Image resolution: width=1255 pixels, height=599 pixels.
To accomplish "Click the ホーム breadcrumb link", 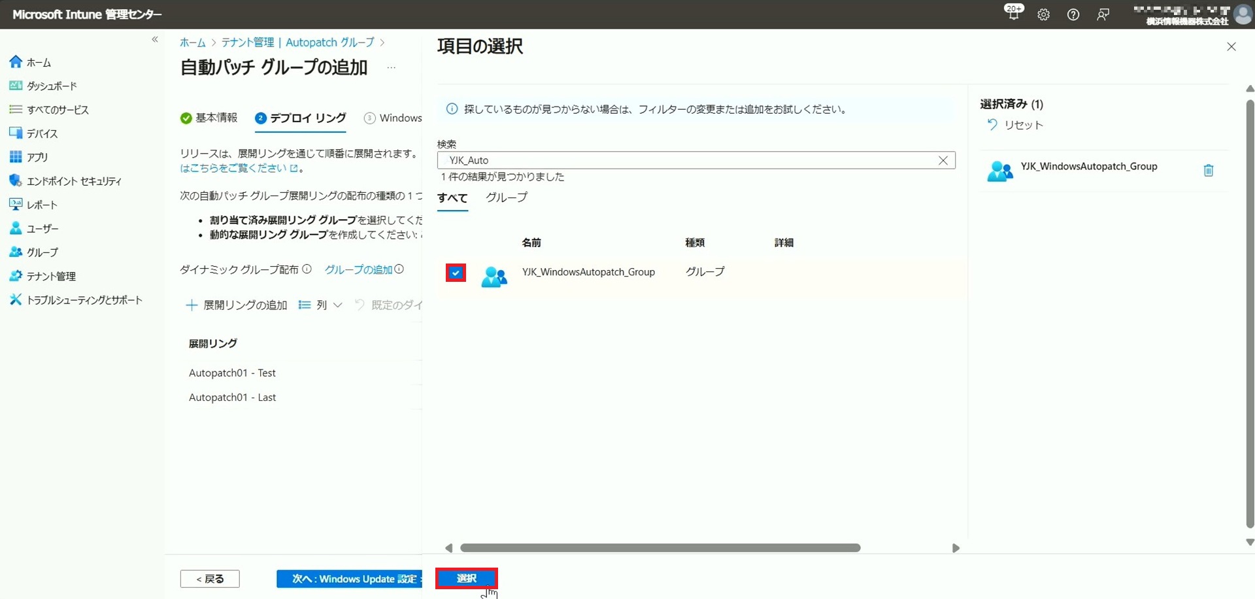I will [192, 43].
